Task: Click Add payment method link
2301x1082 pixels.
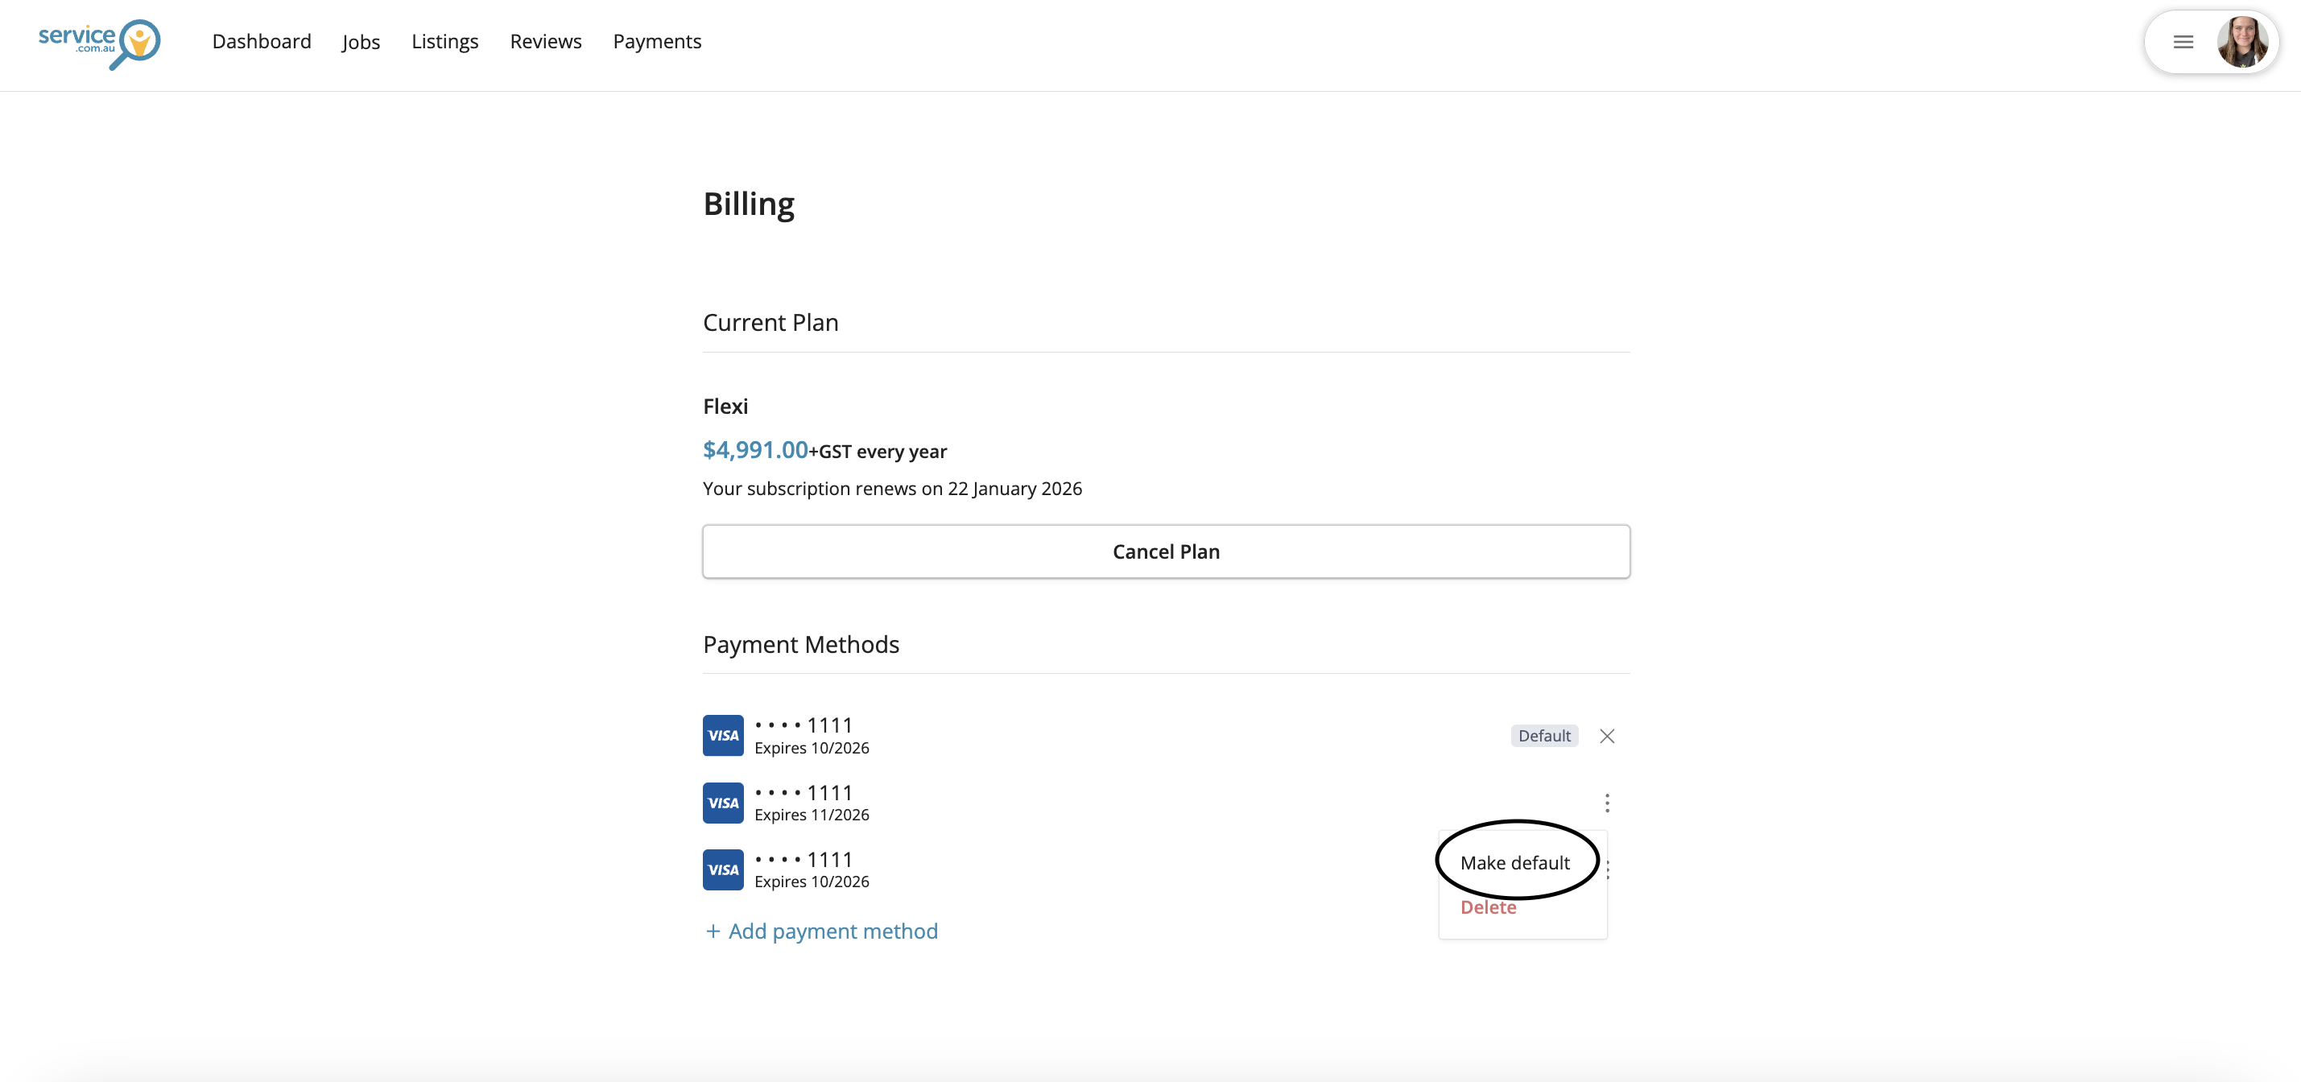Action: tap(832, 932)
